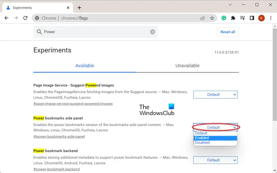
Task: Choose Default in the open dropdown list
Action: [215, 133]
